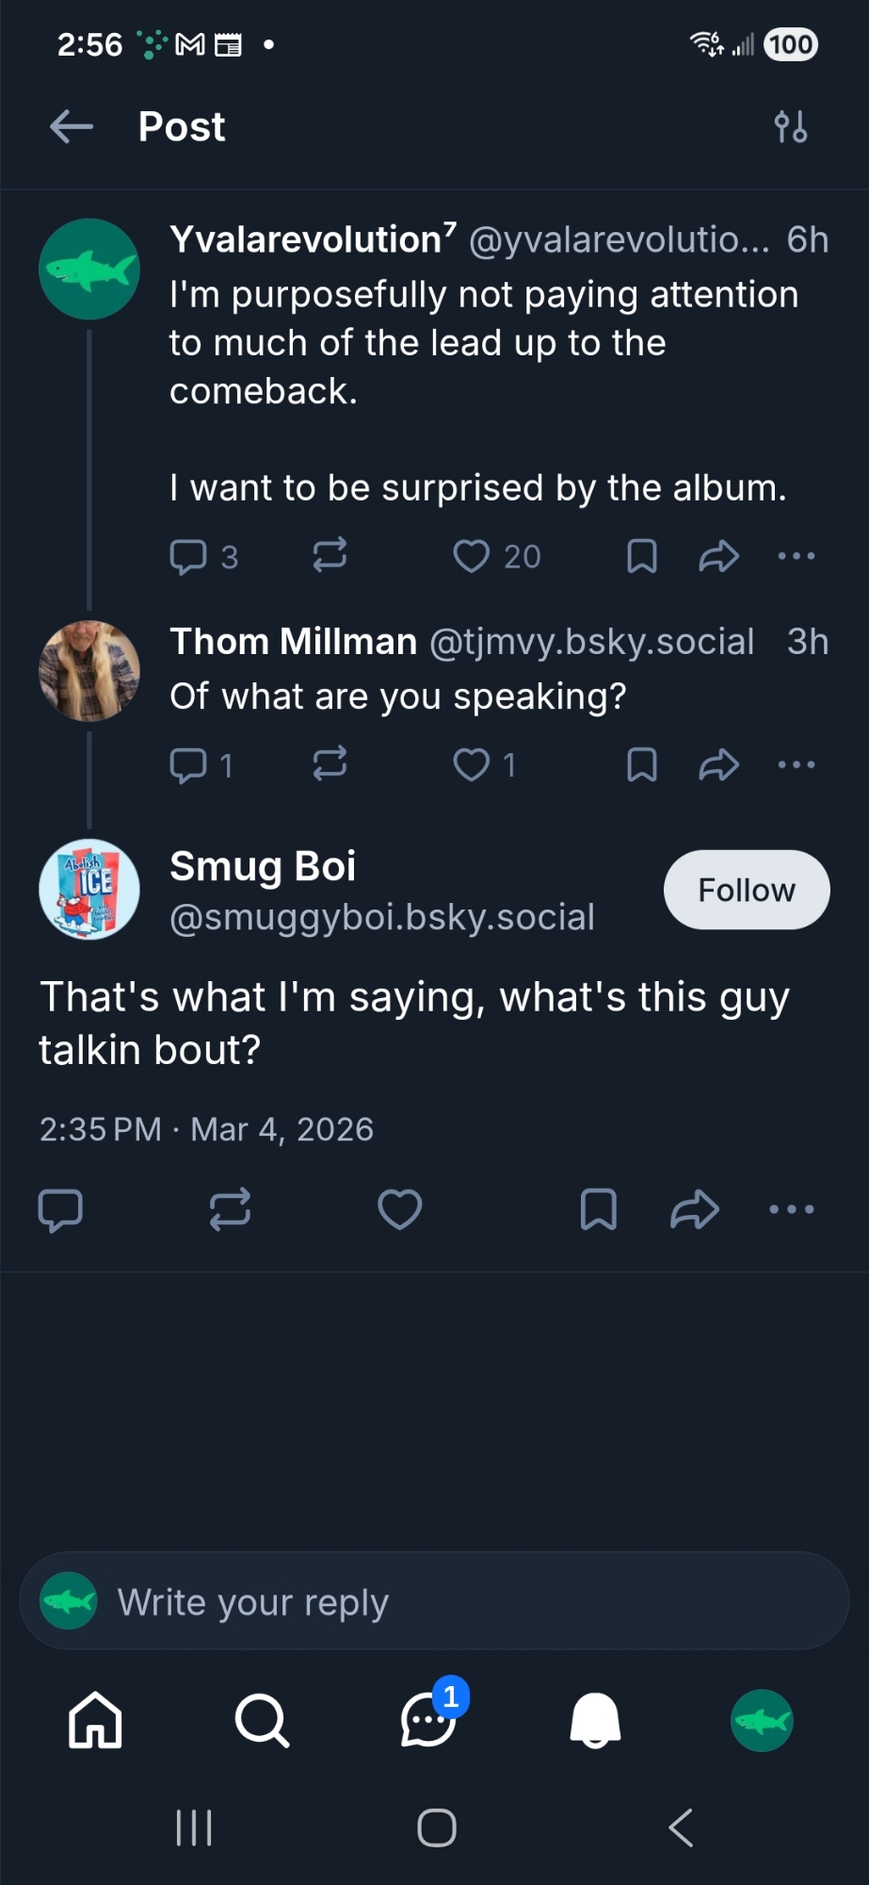The image size is (869, 1885).
Task: Open Smug Boi's profile via handle
Action: pyautogui.click(x=381, y=917)
